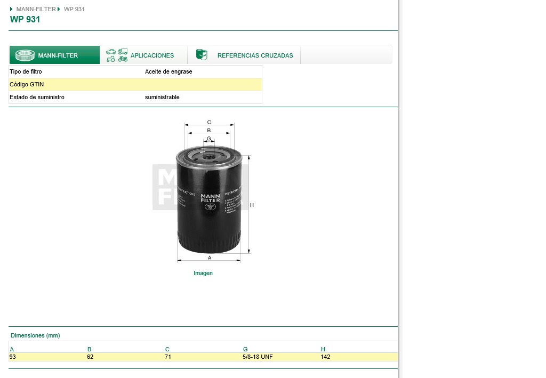Click the WP 931 page heading
Viewport: 546px width, 378px height.
25,20
